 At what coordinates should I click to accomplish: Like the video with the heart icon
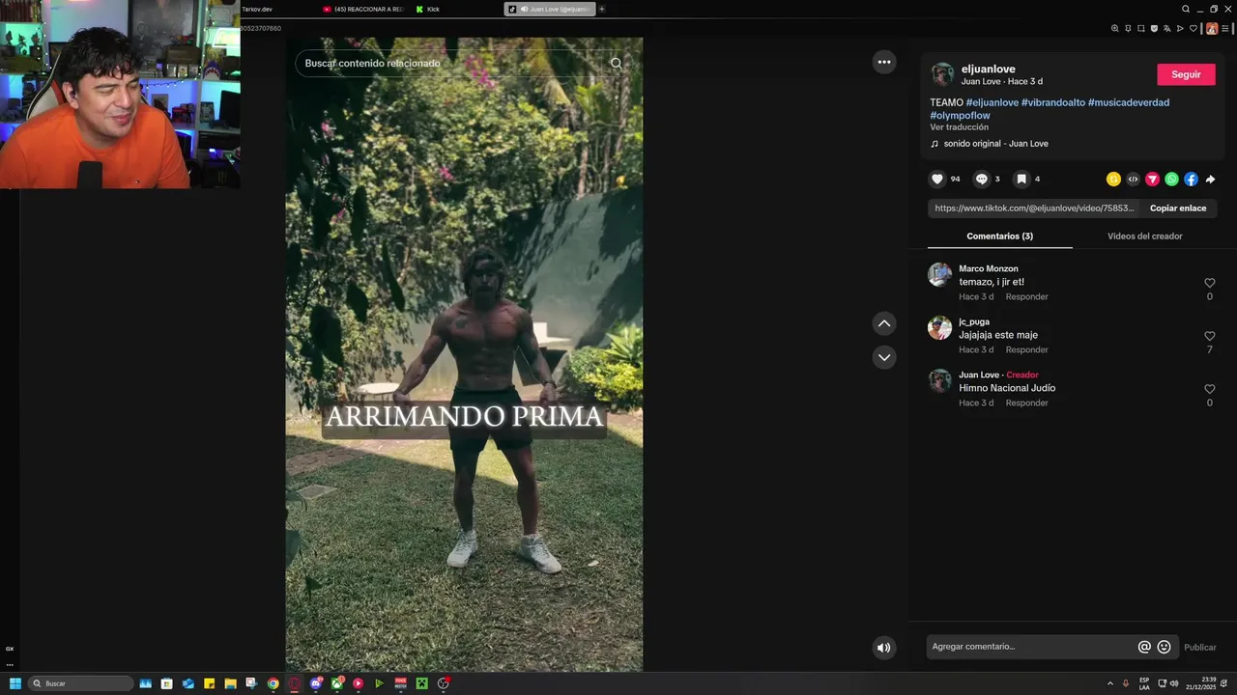(x=936, y=179)
